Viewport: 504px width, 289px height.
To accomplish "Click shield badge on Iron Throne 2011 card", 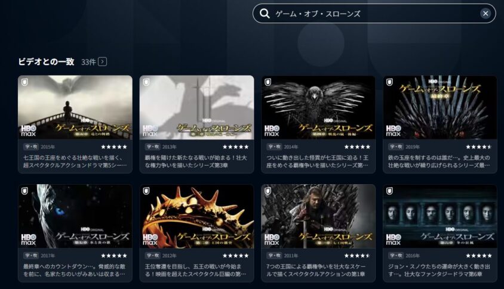I will tap(268, 191).
